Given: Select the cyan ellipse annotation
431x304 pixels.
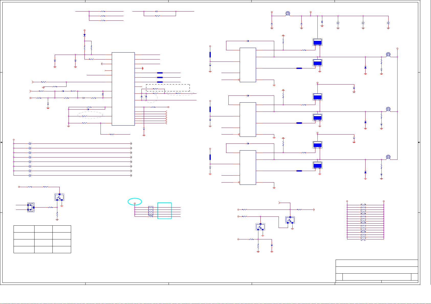Looking at the screenshot, I should click(x=135, y=202).
